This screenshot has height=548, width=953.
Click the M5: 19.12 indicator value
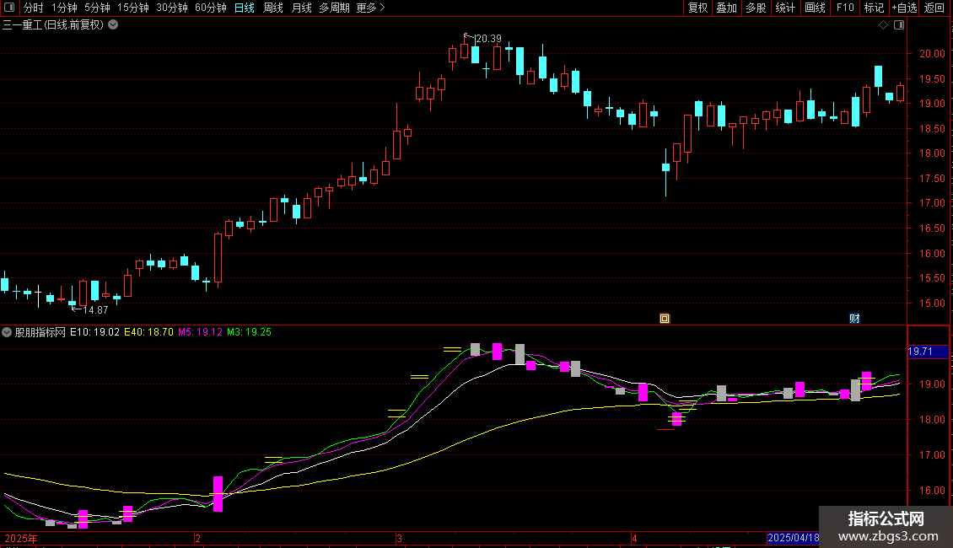tap(200, 332)
